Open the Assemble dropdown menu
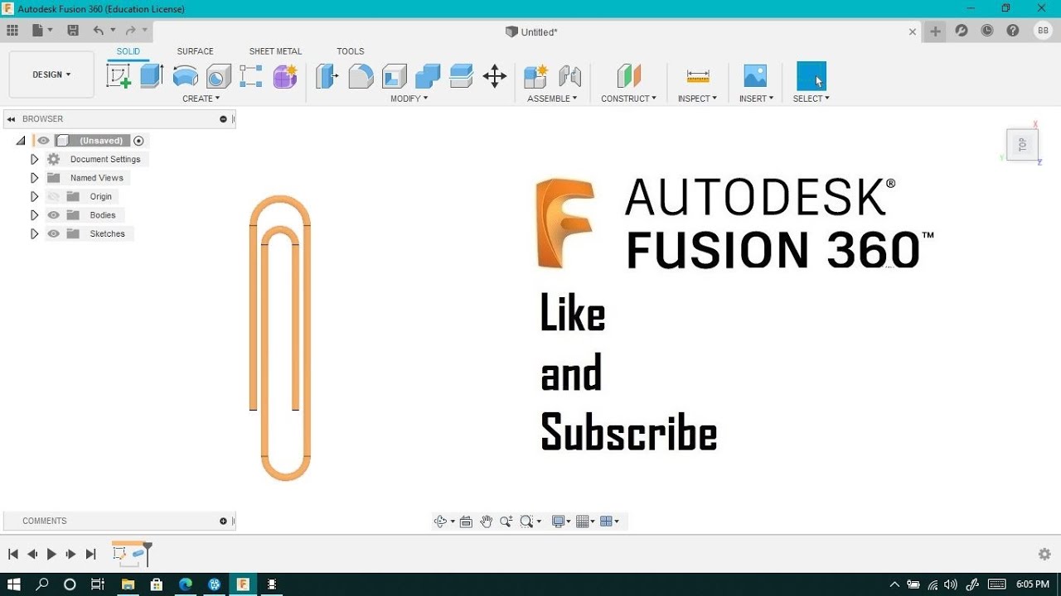This screenshot has width=1061, height=596. pos(552,99)
